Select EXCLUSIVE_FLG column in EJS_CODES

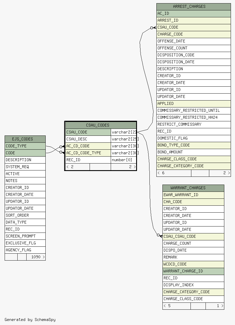tap(25, 243)
